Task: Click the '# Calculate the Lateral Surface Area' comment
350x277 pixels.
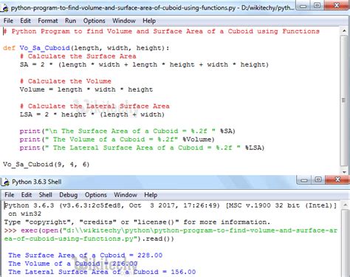Action: pyautogui.click(x=95, y=106)
